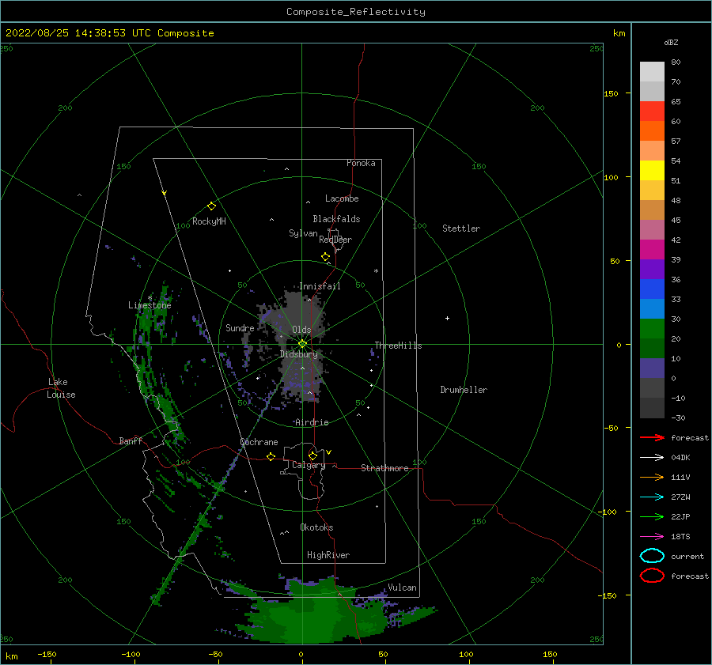Click the Olds town label
712x665 pixels.
[x=301, y=330]
